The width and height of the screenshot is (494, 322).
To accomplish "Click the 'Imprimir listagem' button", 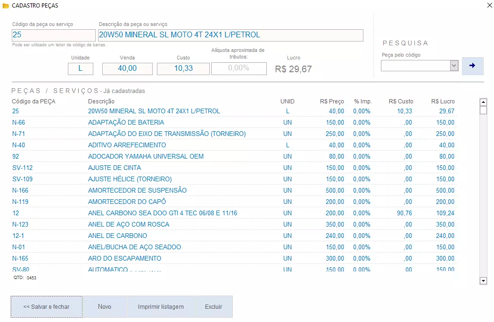I will click(161, 306).
